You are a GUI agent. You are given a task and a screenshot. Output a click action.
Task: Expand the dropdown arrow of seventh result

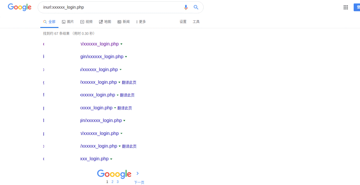pos(124,120)
